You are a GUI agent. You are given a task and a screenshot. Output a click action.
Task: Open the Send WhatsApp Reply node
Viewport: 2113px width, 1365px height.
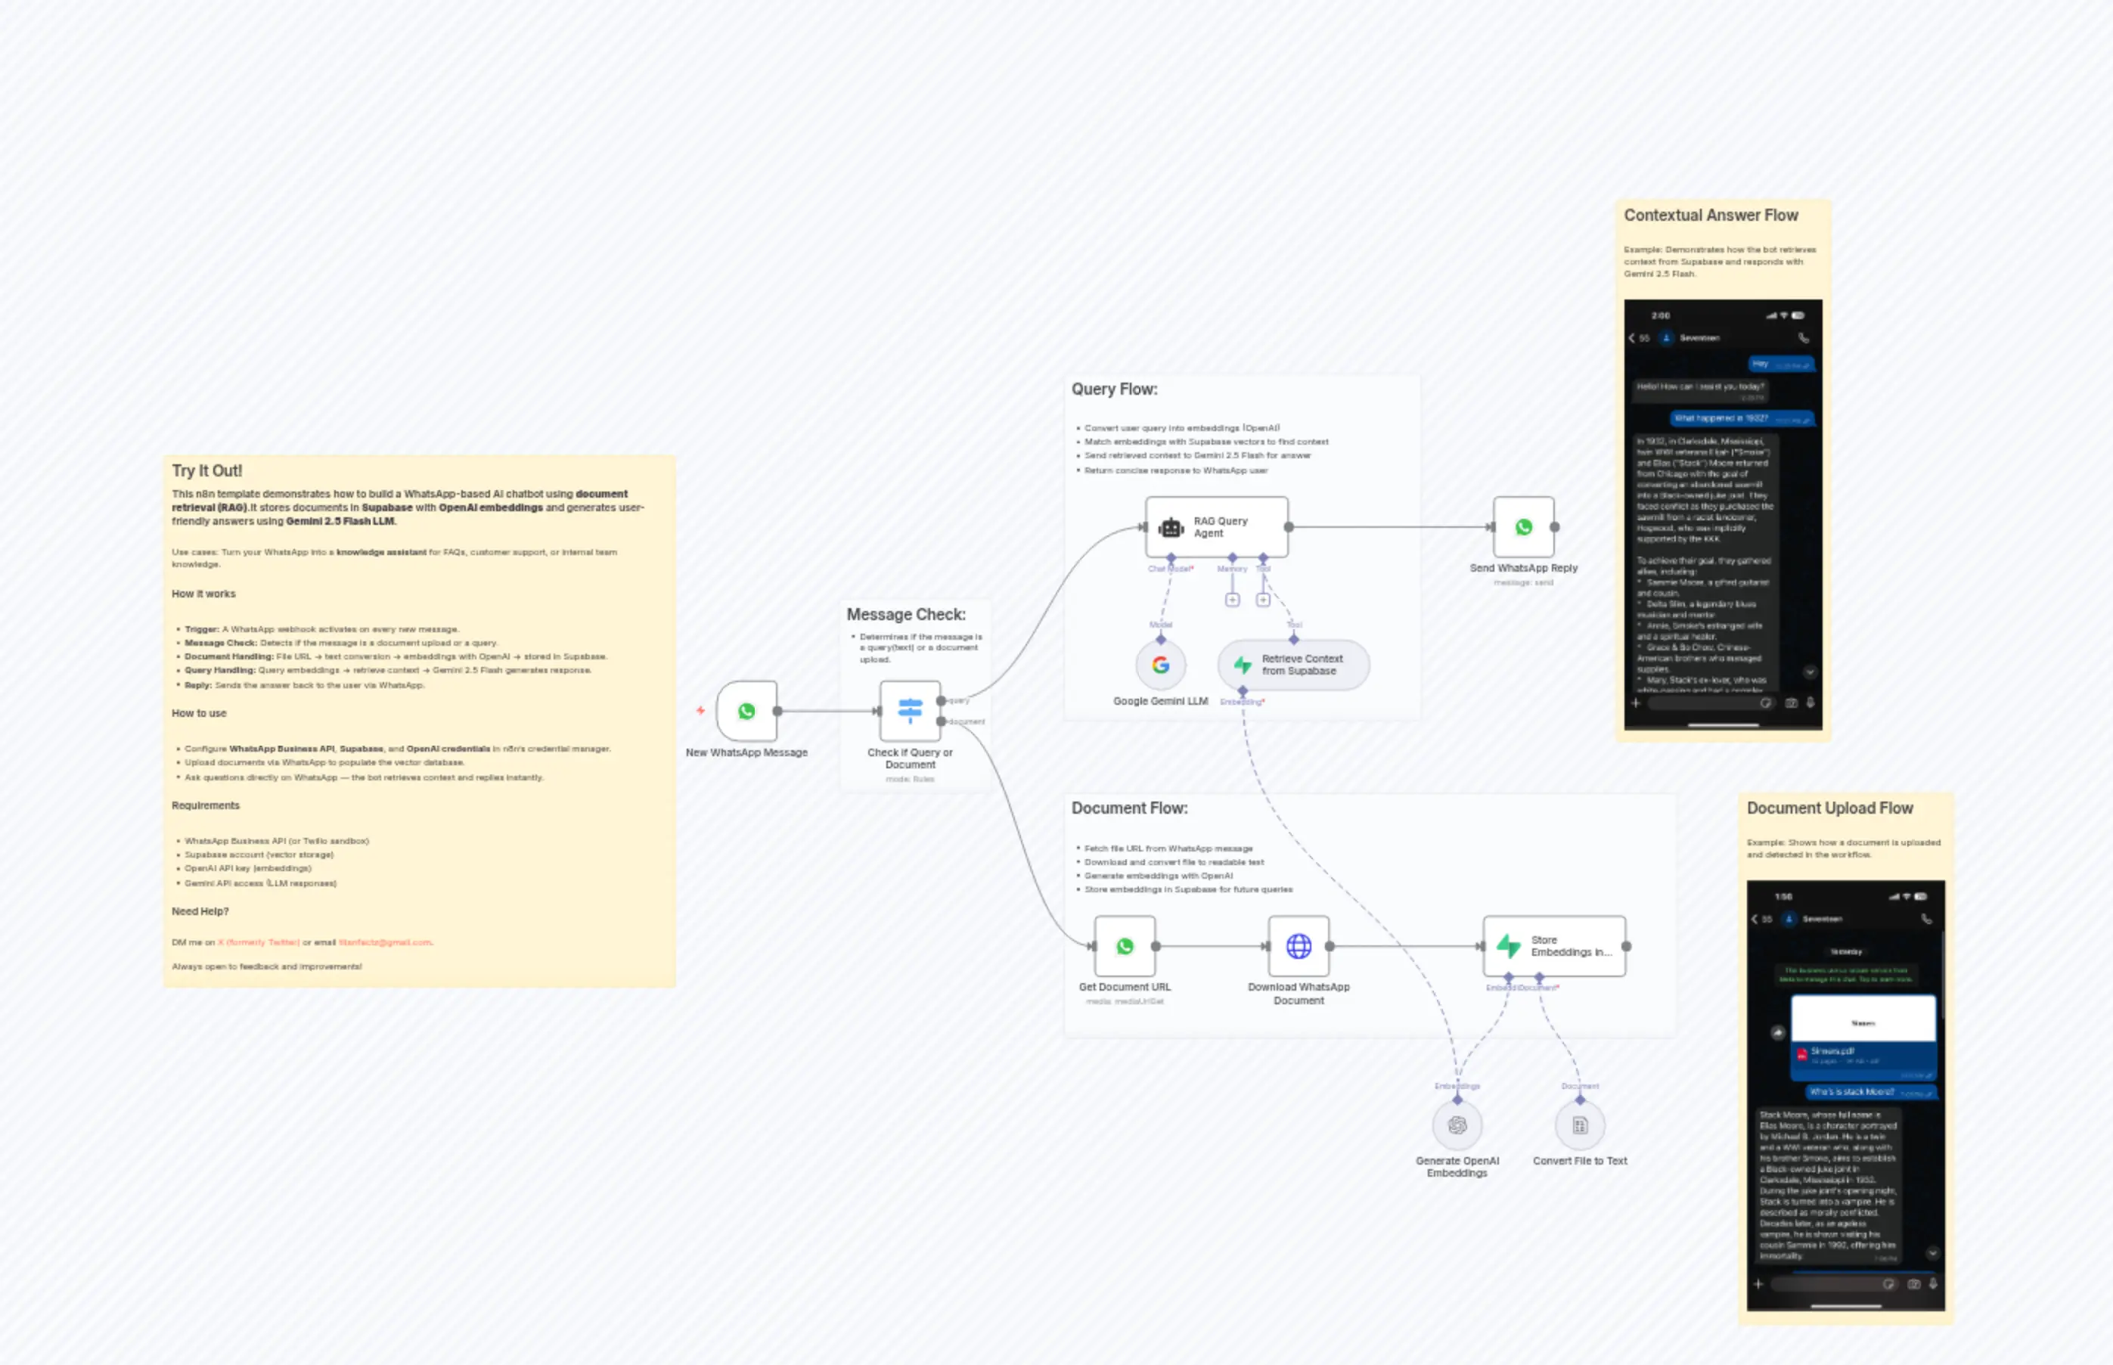click(1522, 529)
